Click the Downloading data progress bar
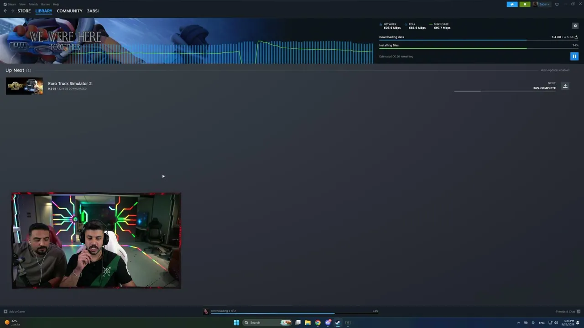 (x=479, y=40)
